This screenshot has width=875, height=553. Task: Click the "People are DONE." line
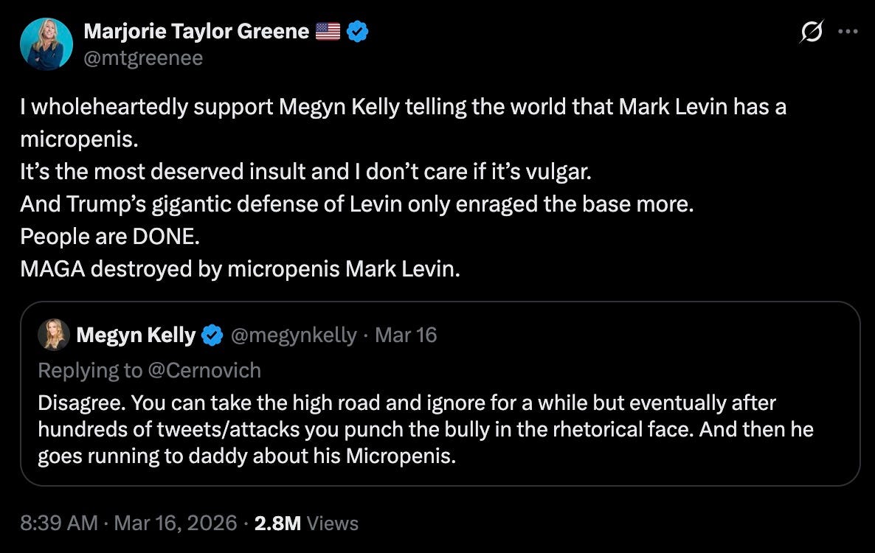click(x=111, y=237)
